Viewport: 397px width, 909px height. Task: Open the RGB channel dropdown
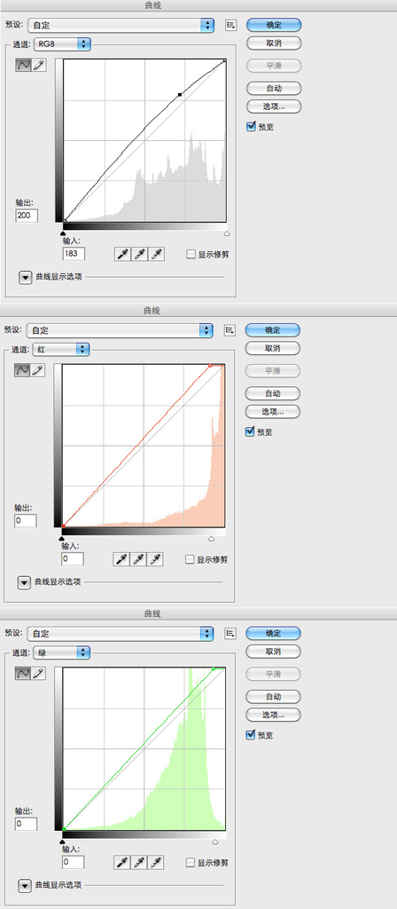tap(63, 43)
